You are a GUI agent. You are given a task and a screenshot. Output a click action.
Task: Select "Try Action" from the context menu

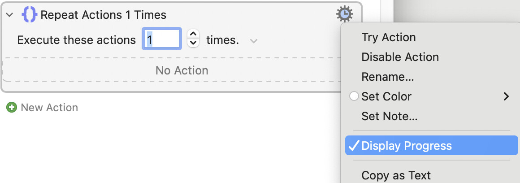point(388,37)
